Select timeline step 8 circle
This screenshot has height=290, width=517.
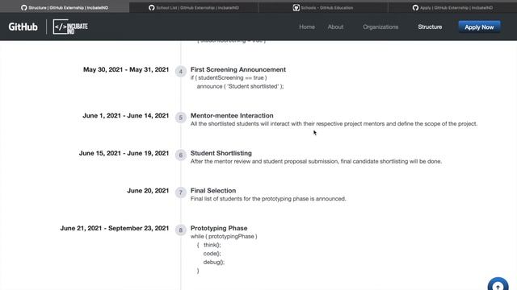[181, 230]
